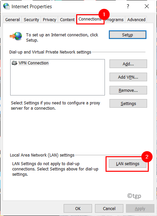
Task: Select VPN Connection in the list
Action: (x=34, y=63)
